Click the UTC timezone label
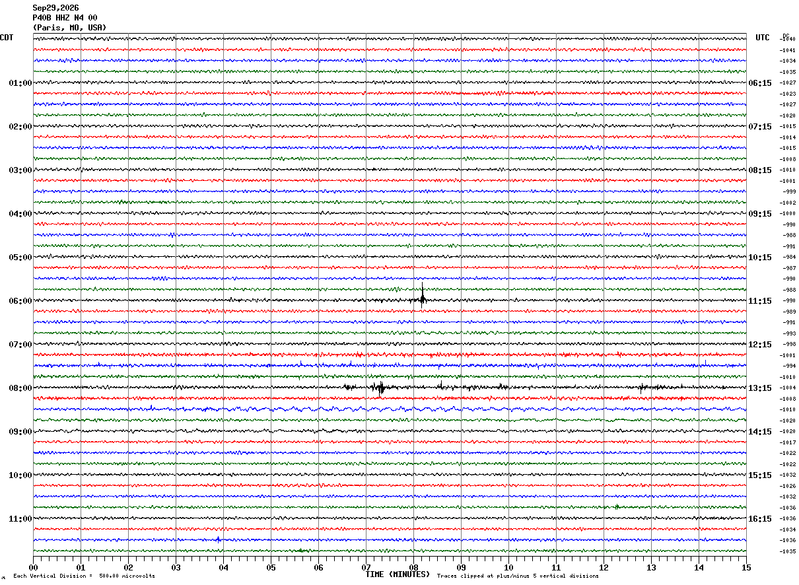This screenshot has width=799, height=585. [x=763, y=38]
